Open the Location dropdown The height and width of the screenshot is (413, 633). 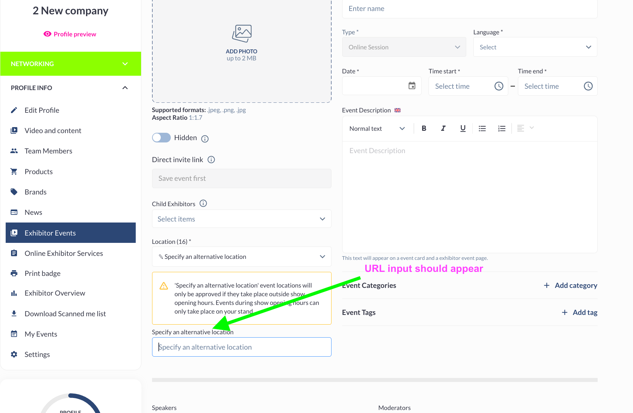point(242,257)
